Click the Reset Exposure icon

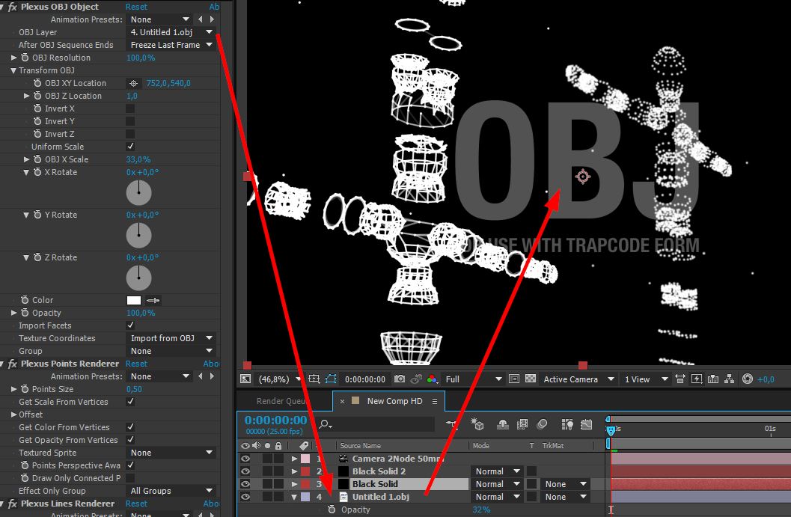(x=748, y=379)
